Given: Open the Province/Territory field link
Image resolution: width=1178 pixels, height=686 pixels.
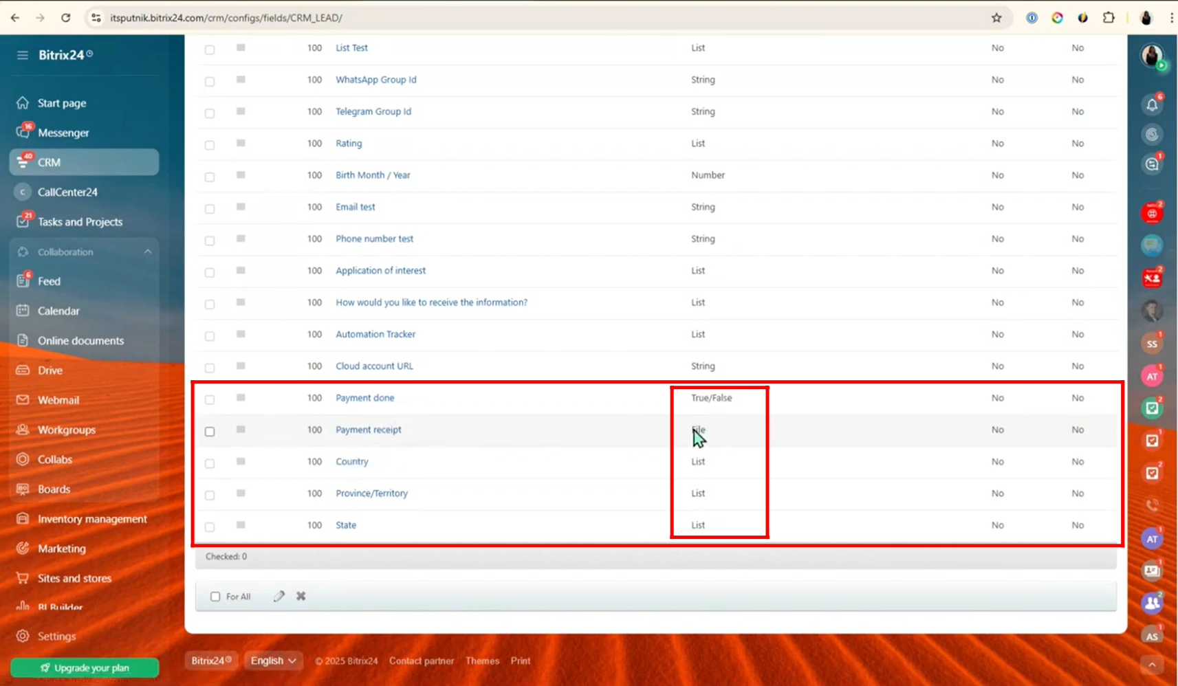Looking at the screenshot, I should click(x=371, y=493).
